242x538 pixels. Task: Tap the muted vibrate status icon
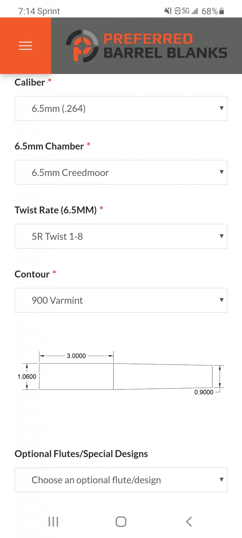[x=168, y=11]
